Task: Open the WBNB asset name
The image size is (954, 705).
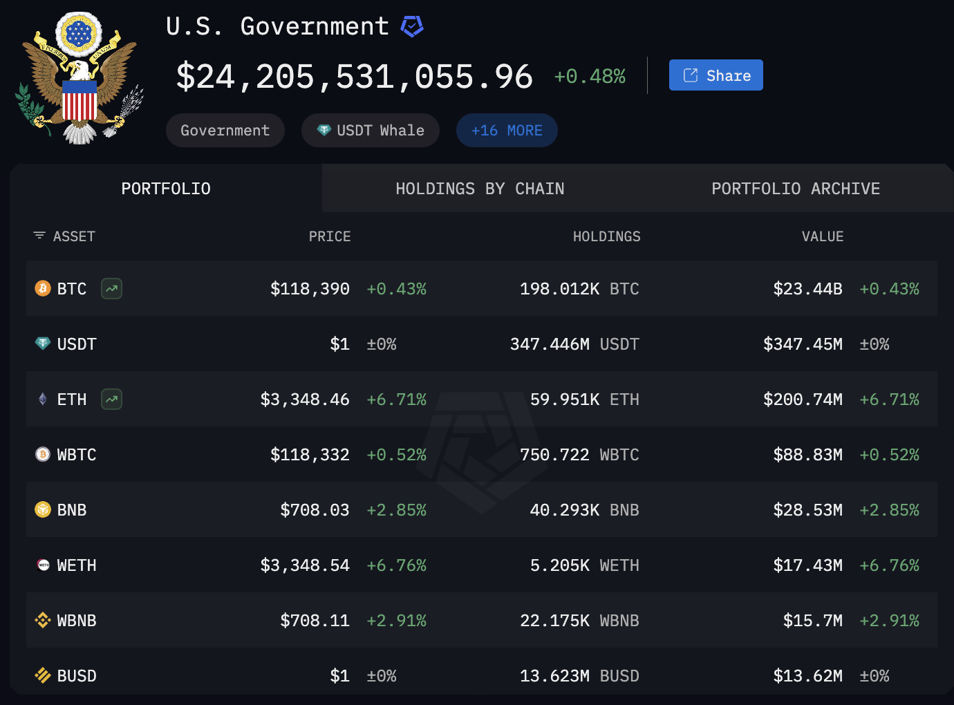Action: (77, 621)
